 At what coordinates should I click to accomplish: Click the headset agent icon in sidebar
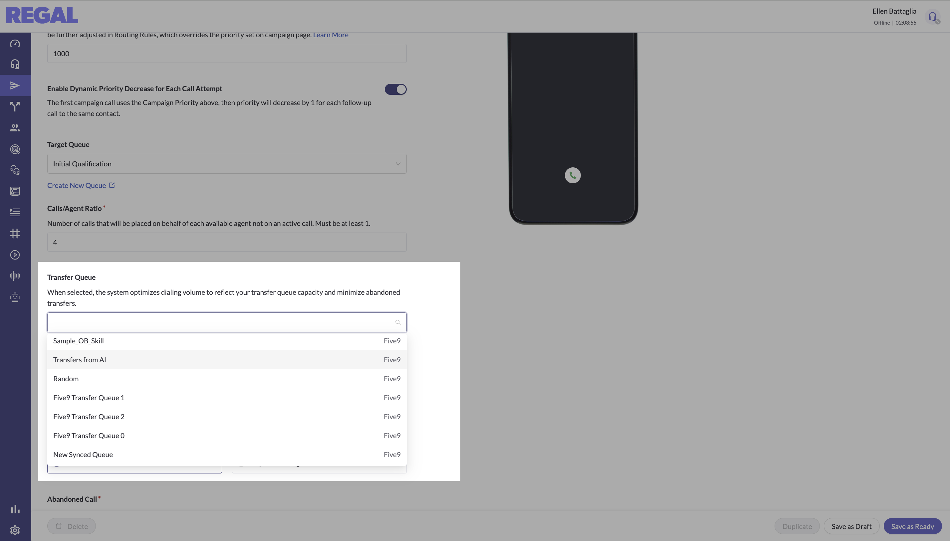tap(15, 64)
